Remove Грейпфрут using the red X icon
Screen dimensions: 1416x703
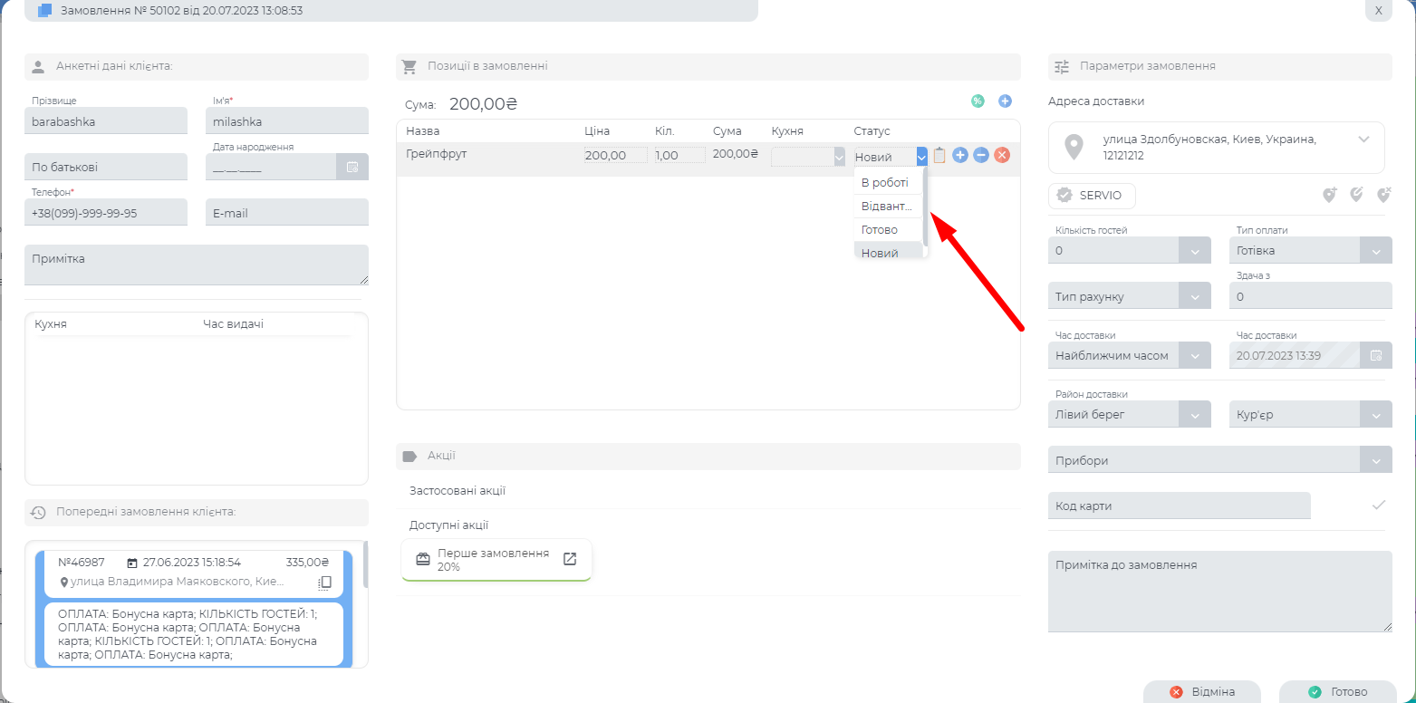1002,156
